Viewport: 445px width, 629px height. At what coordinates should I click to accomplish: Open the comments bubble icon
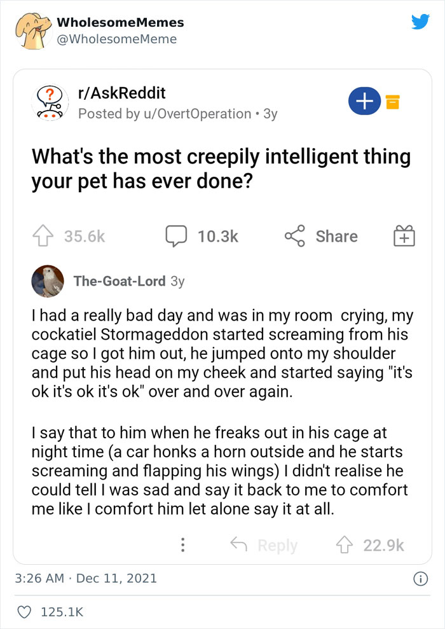tap(174, 237)
